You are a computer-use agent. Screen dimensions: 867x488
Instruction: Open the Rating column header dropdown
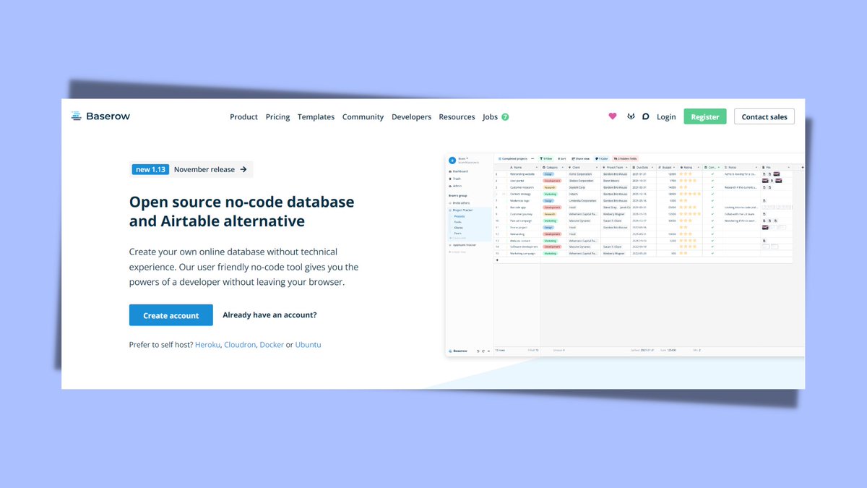pyautogui.click(x=699, y=167)
